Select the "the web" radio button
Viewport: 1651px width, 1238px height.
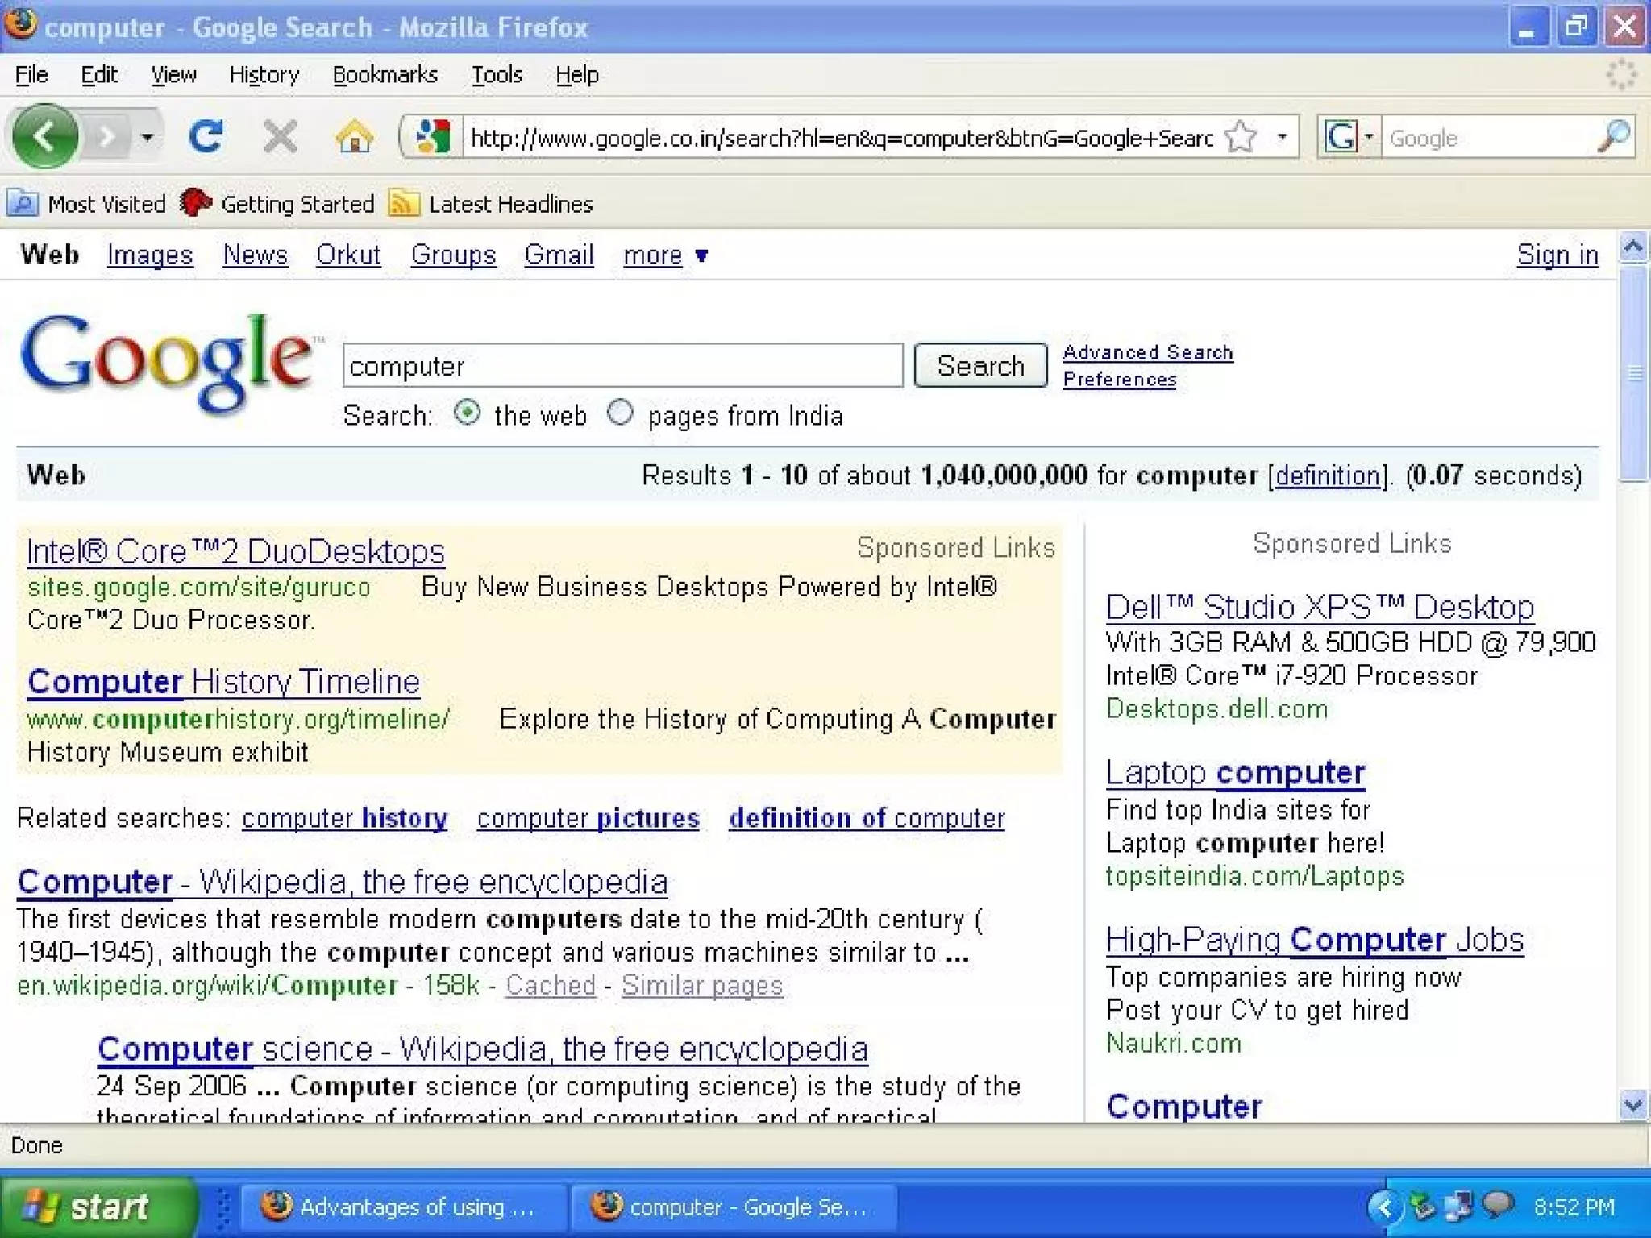click(467, 413)
